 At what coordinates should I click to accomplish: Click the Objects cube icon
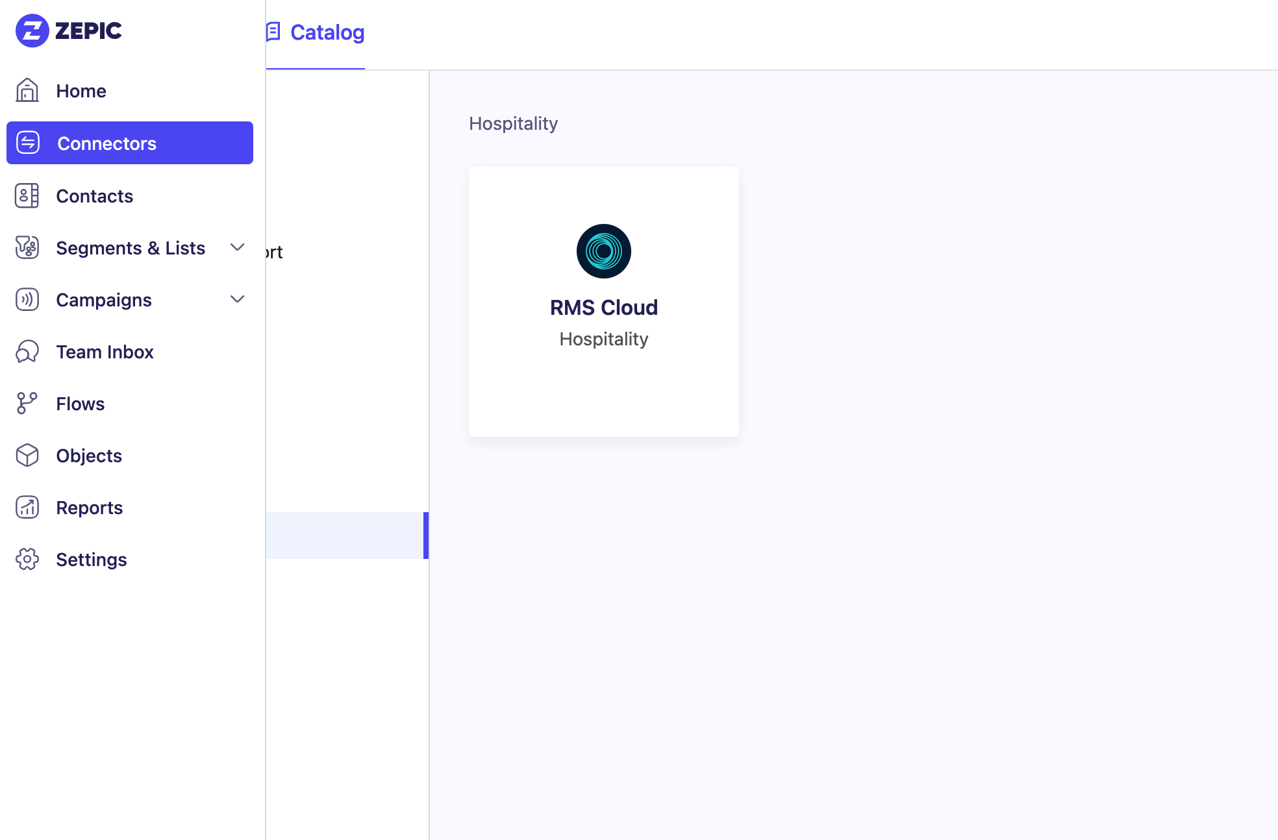click(27, 455)
